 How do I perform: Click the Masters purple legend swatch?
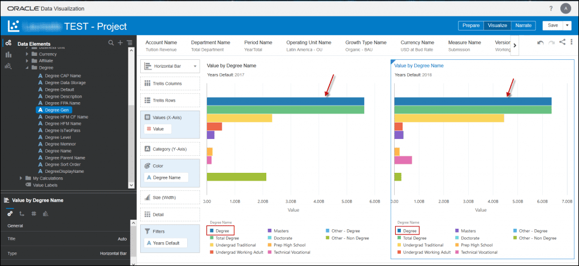coord(270,230)
